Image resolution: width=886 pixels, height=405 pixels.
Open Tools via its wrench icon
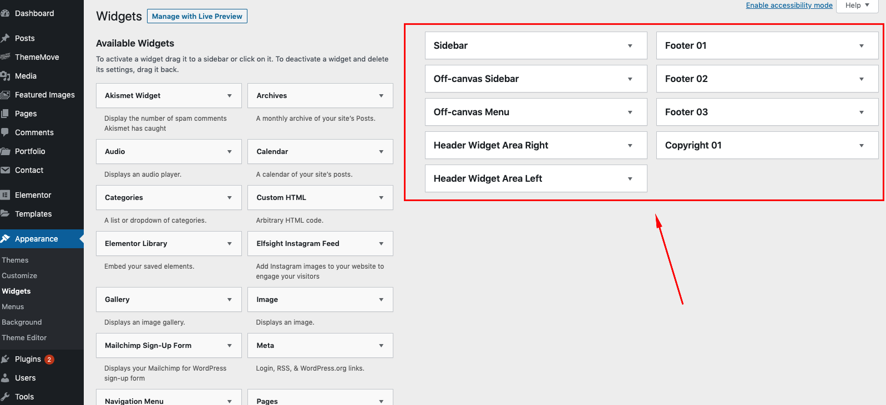(8, 396)
